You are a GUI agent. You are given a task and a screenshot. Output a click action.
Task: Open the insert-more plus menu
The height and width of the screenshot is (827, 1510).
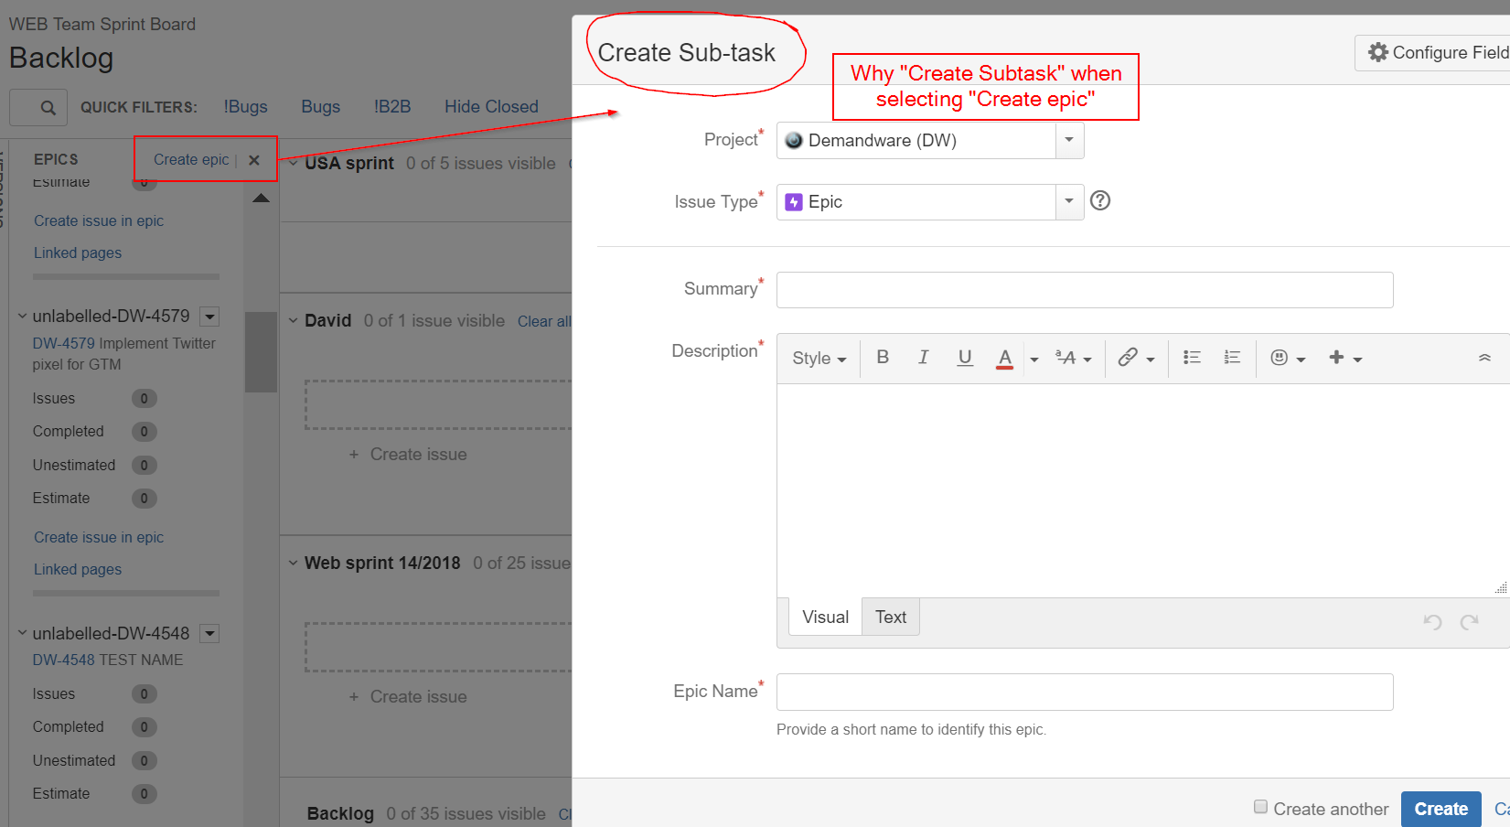(1345, 358)
